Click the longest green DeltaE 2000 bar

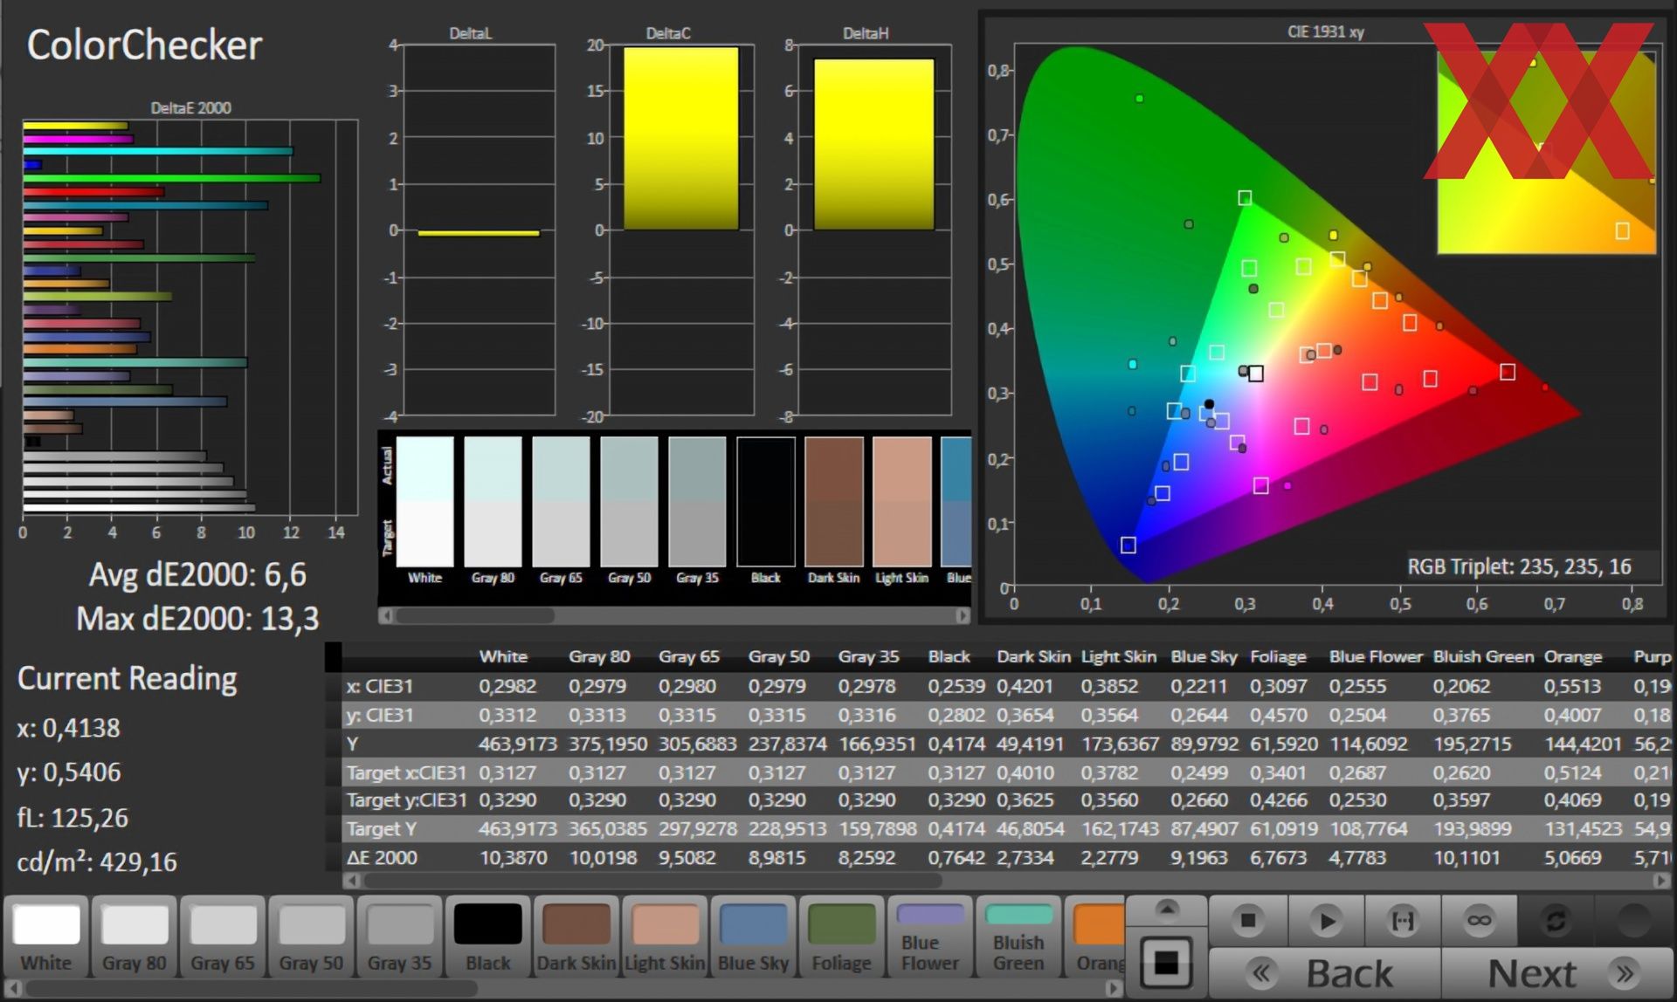click(172, 178)
